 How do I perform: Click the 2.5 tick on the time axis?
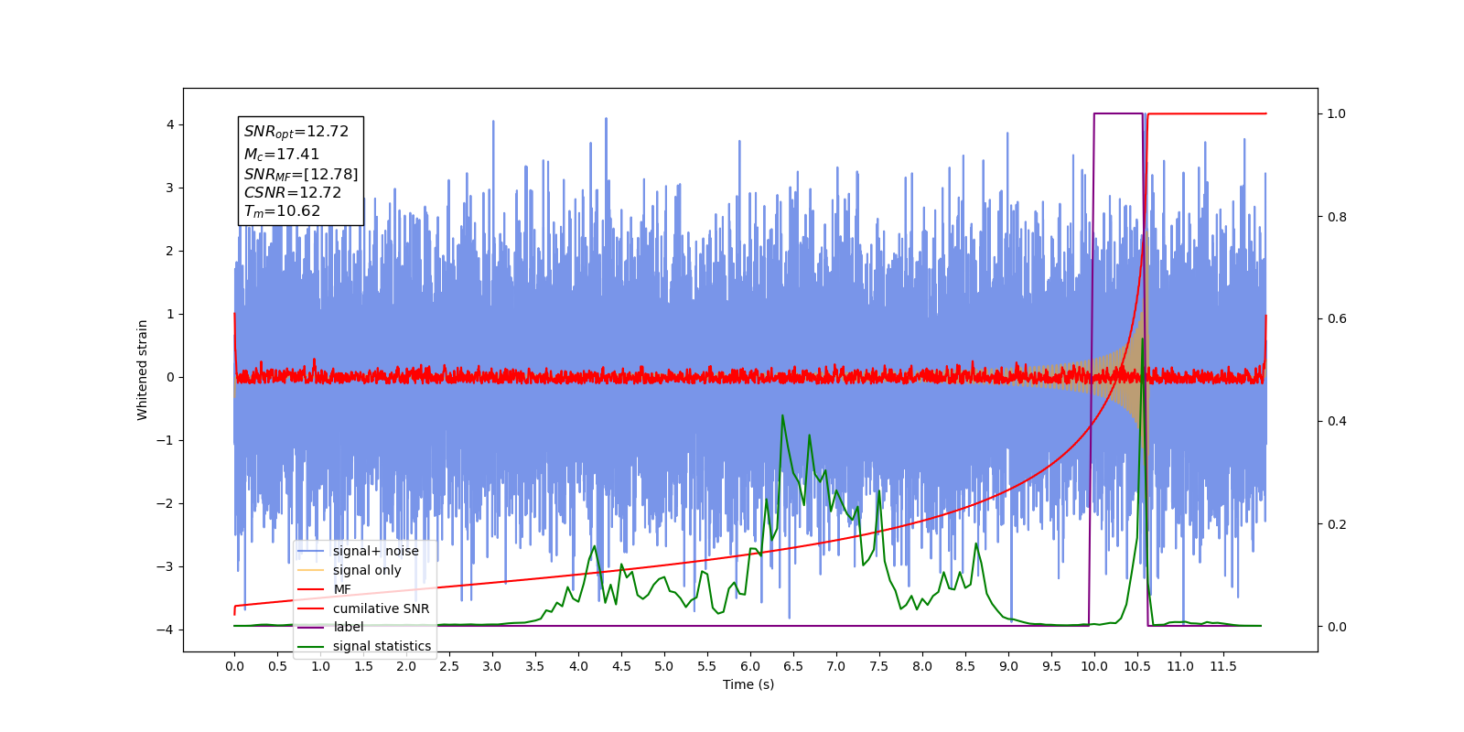click(x=449, y=666)
